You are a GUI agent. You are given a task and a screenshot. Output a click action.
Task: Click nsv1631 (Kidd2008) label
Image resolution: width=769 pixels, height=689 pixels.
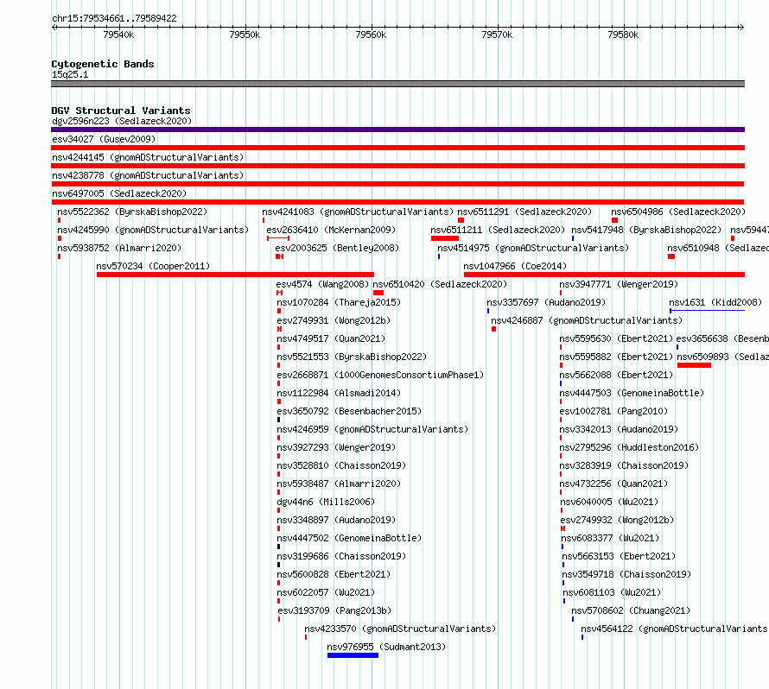point(715,302)
